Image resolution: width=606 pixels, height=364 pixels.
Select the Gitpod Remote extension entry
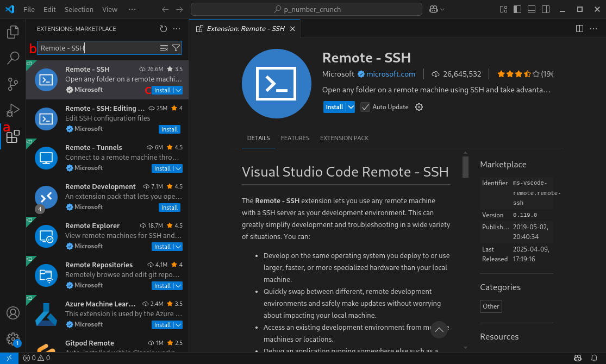click(108, 343)
